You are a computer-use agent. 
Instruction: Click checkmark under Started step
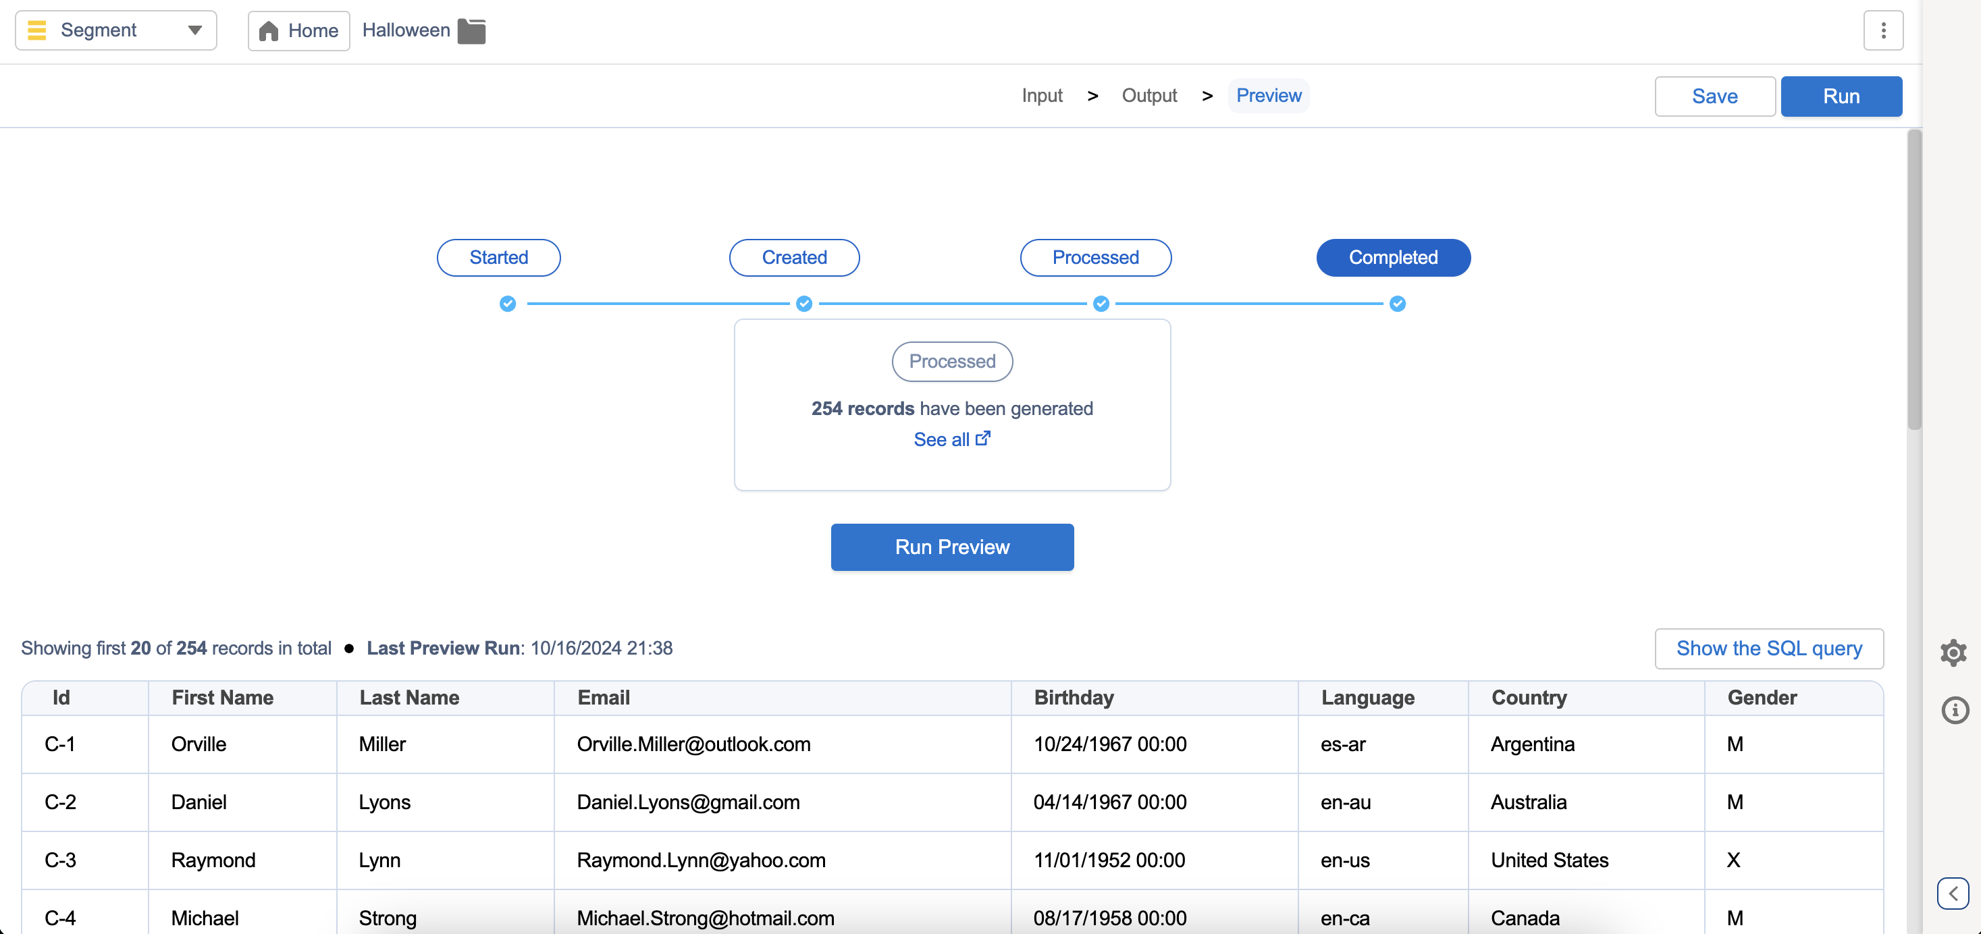point(508,304)
